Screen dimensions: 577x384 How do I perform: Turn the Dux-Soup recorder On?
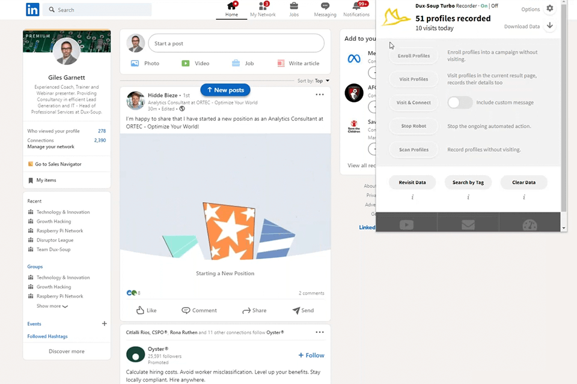coord(484,5)
